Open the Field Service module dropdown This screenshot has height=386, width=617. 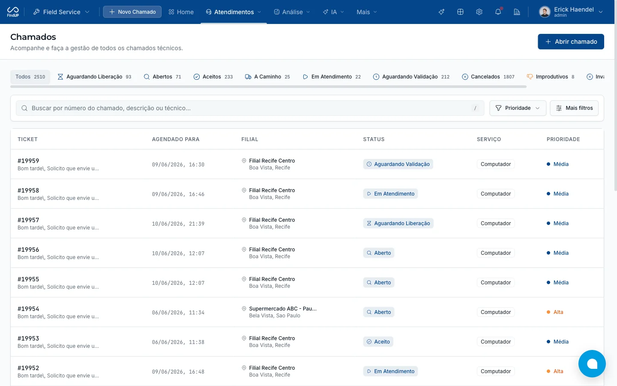[61, 12]
